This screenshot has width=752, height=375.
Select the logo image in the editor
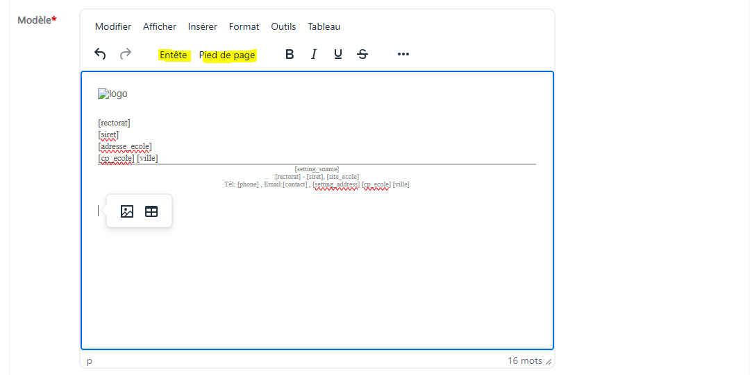click(x=112, y=94)
